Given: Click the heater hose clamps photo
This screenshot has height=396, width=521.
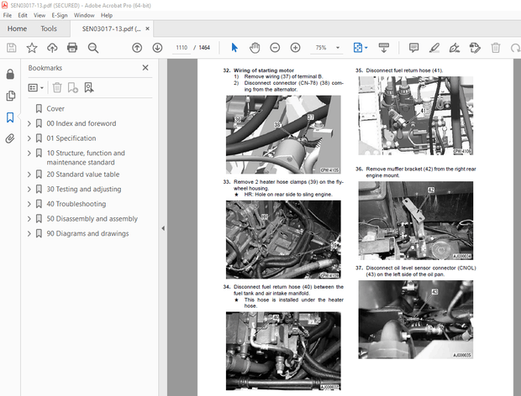Looking at the screenshot, I should coord(283,239).
